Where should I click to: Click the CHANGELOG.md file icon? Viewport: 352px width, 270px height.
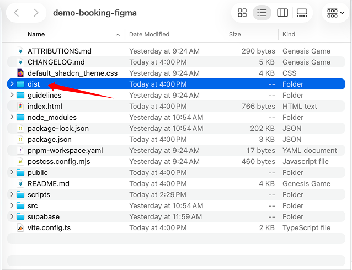(20, 62)
